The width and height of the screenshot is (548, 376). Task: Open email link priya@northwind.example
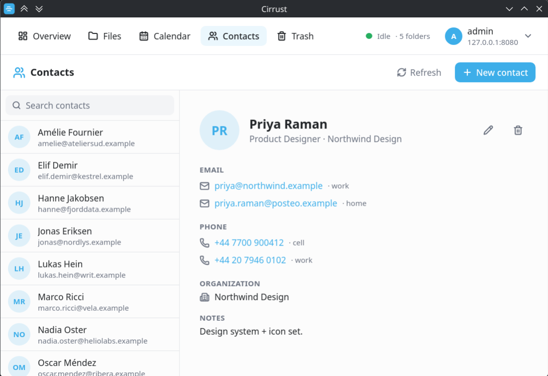(x=269, y=186)
